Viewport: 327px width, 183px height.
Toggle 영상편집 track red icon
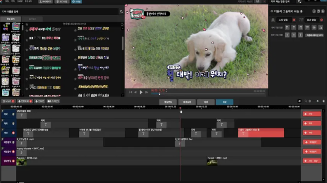click(13, 161)
